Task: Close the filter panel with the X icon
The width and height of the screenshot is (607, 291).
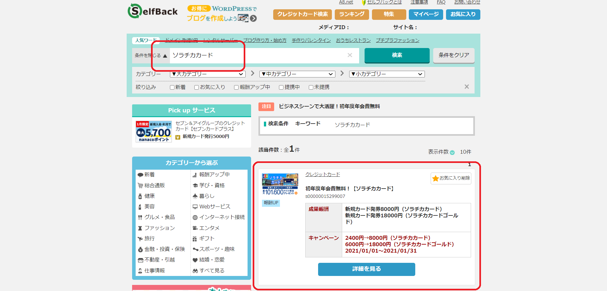Action: (x=467, y=87)
